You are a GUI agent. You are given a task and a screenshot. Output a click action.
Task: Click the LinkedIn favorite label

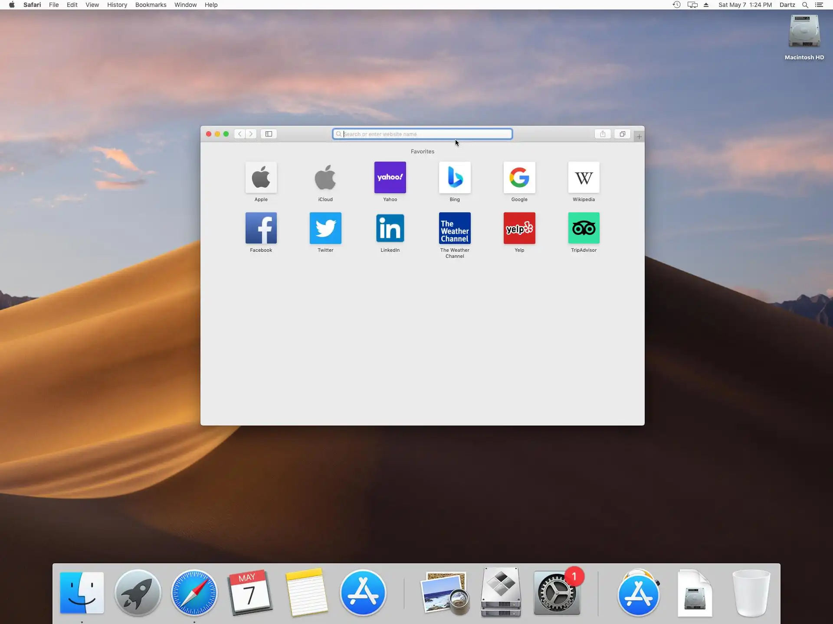point(390,250)
